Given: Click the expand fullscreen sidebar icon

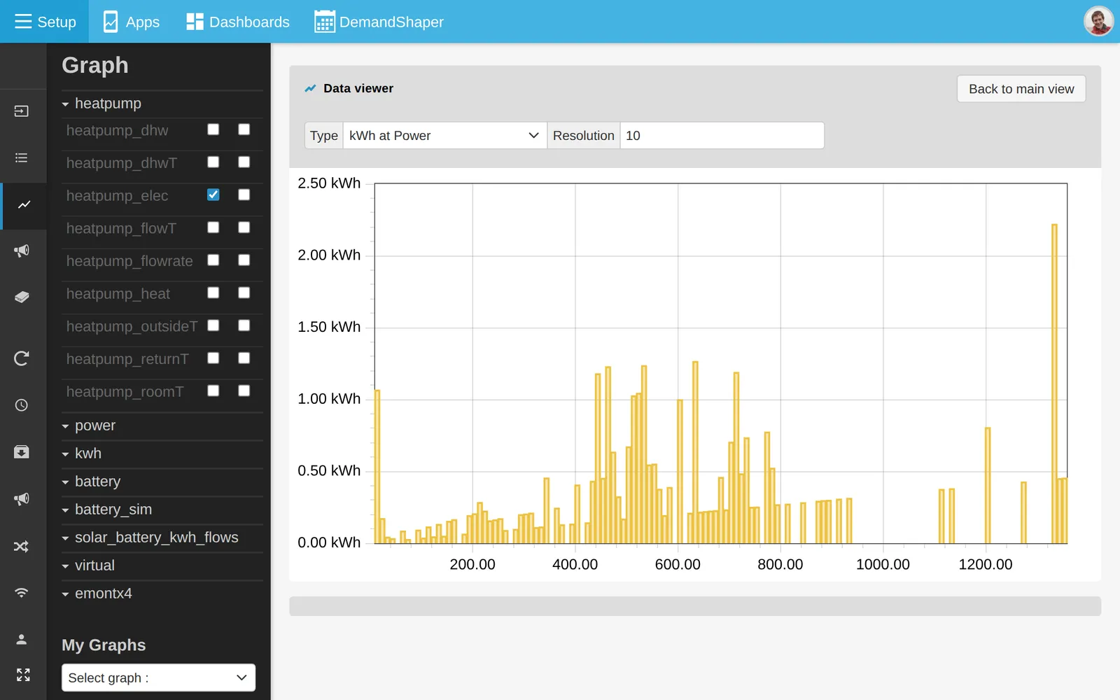Looking at the screenshot, I should click(x=23, y=675).
